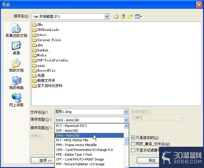Toggle 不显示过滤器 checkbox

133,150
